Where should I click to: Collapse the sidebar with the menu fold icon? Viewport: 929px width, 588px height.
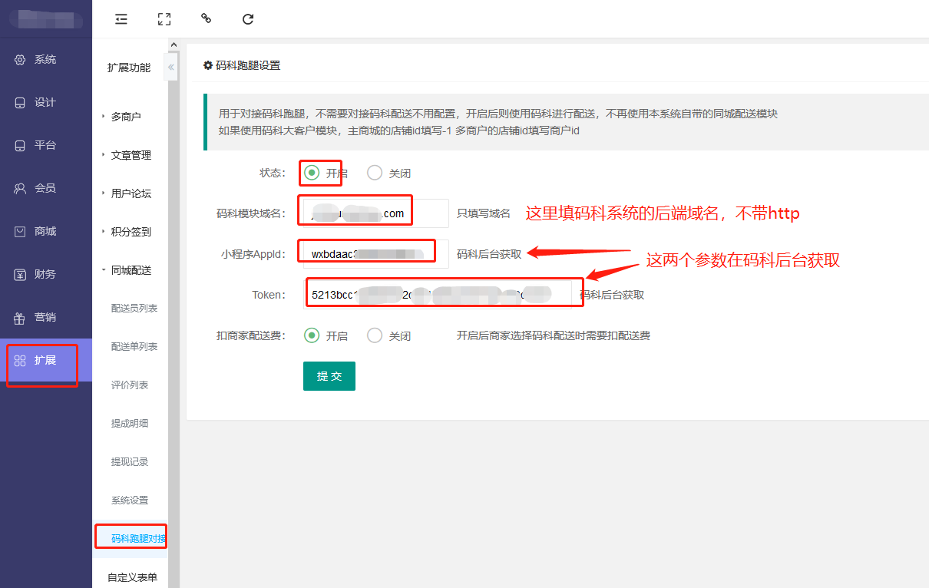pos(121,19)
